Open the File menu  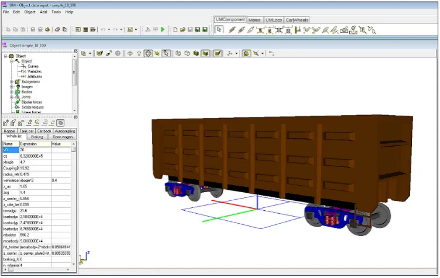(6, 12)
